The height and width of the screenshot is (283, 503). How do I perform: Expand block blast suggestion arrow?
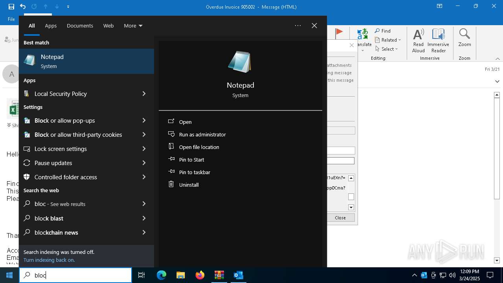tap(144, 218)
